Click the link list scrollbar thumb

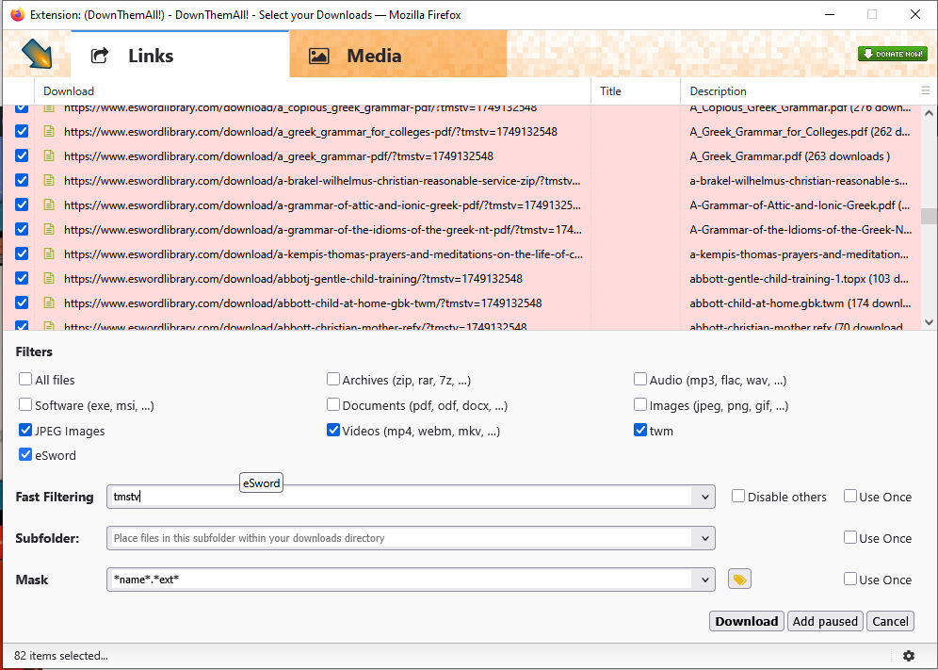(929, 216)
